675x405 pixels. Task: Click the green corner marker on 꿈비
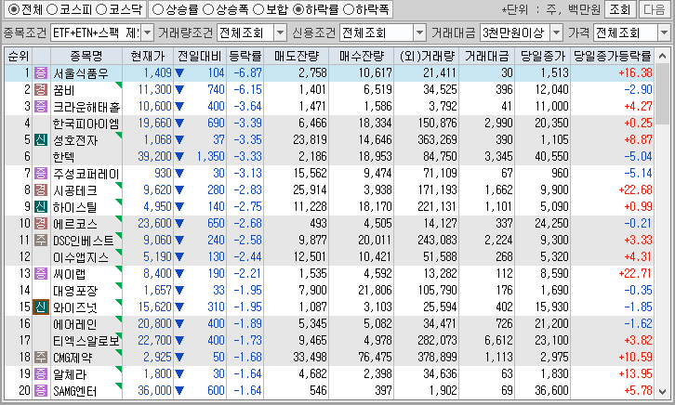(119, 85)
